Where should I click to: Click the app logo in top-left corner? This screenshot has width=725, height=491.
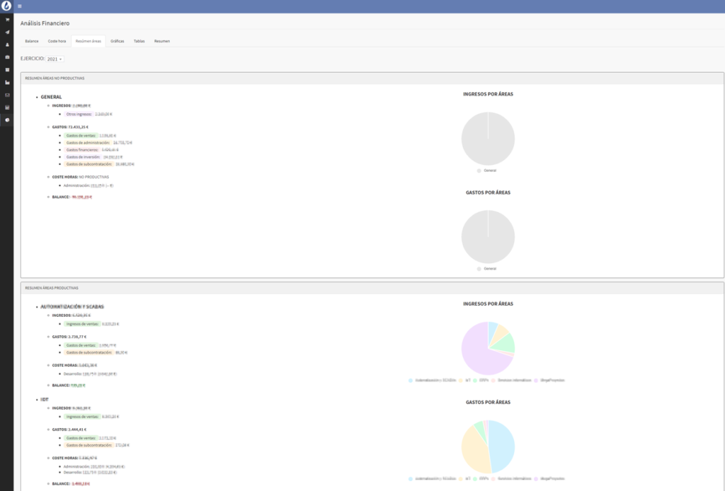coord(6,6)
